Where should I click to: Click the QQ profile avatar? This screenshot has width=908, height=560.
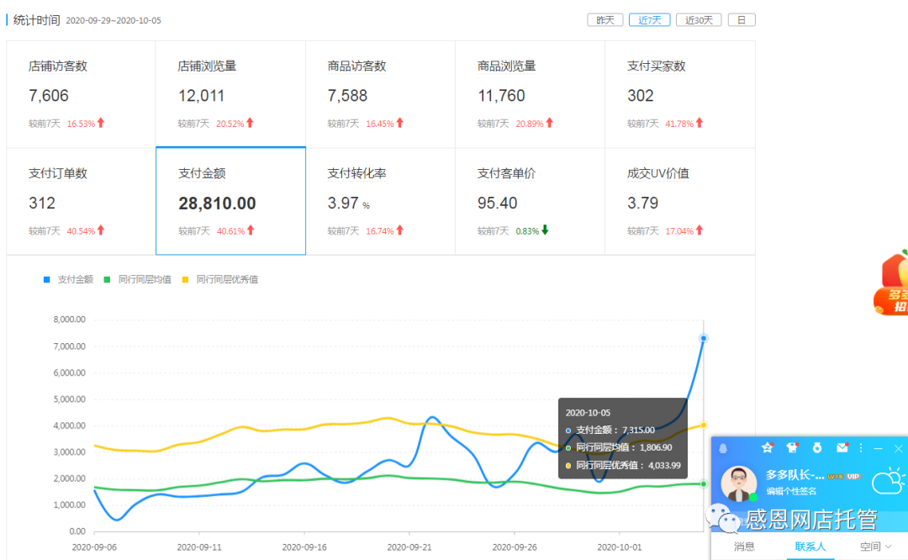(x=738, y=483)
